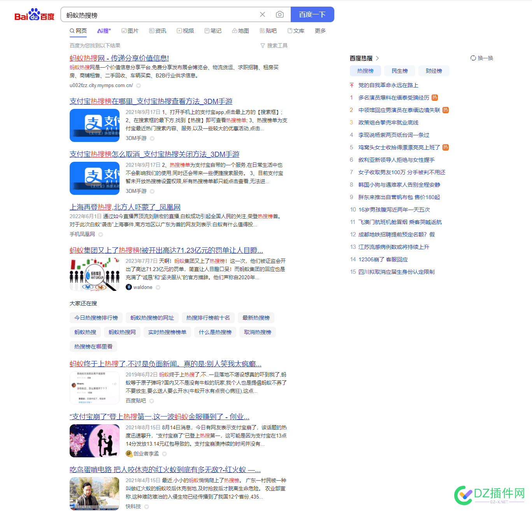
Task: Expand 百度热搜 heading chevron
Action: pos(377,58)
